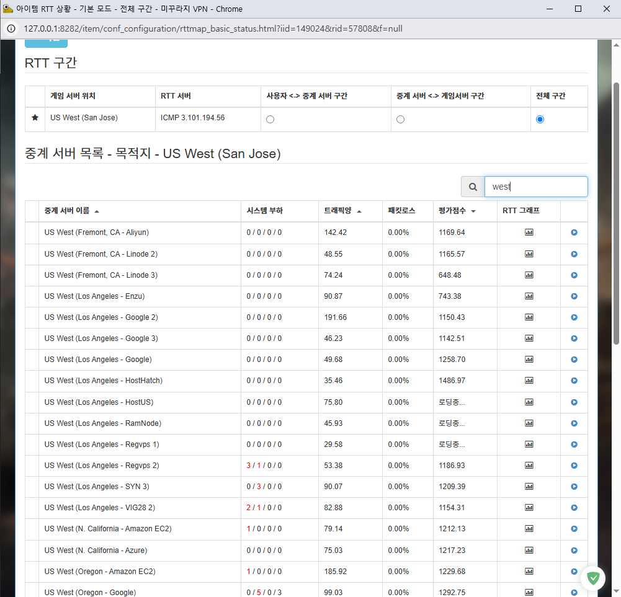The width and height of the screenshot is (621, 597).
Task: Connect via Los Angeles - Regvps 1 play icon
Action: [574, 444]
